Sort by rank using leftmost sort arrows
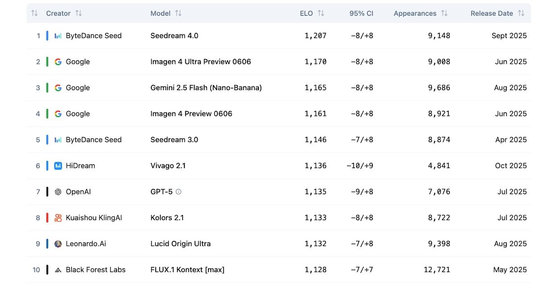 click(x=34, y=13)
